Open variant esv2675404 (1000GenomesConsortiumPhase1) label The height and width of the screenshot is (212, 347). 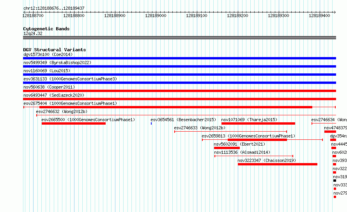70,103
